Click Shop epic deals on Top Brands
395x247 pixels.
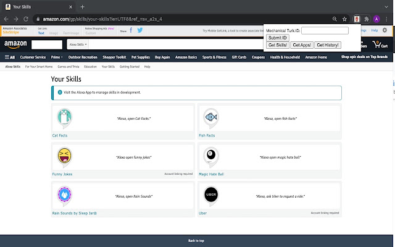(364, 57)
